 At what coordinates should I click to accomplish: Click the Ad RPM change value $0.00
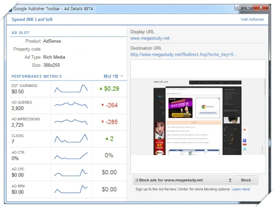(x=109, y=190)
